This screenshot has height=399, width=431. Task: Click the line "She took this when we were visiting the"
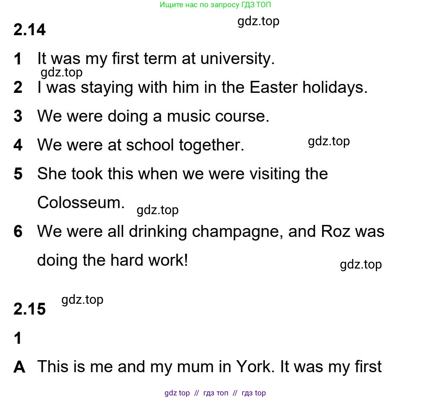click(x=182, y=174)
